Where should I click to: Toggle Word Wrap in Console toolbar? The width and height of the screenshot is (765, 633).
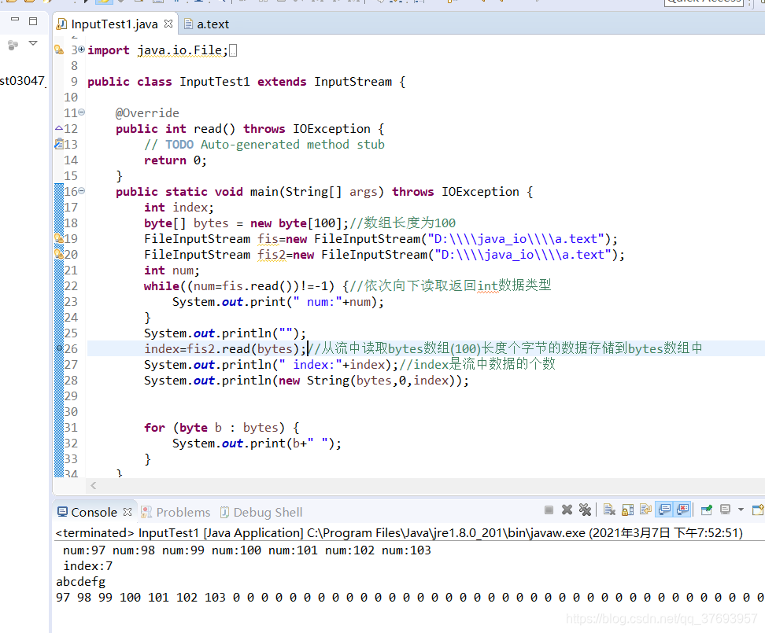(x=646, y=510)
